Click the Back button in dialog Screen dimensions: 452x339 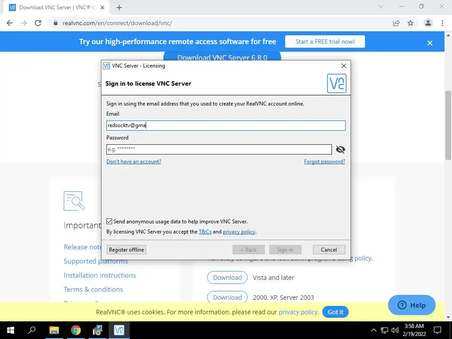coord(249,250)
